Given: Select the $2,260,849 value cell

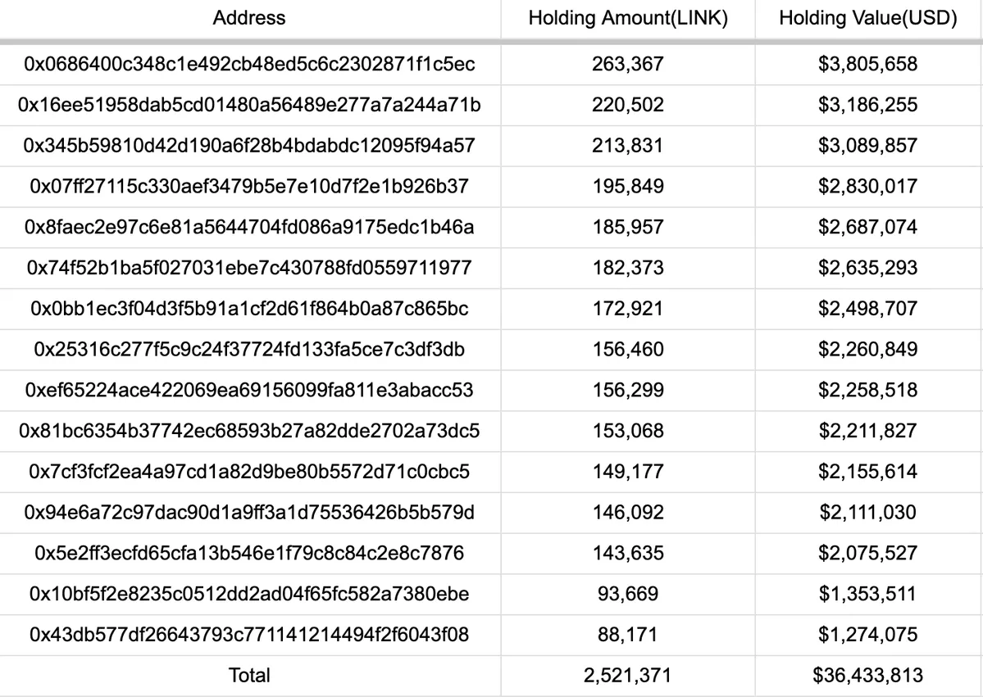Looking at the screenshot, I should coord(867,350).
